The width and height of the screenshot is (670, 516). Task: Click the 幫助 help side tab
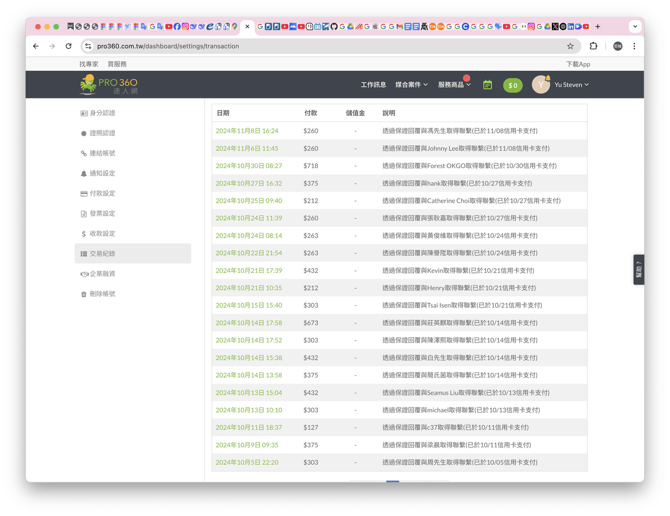click(639, 270)
